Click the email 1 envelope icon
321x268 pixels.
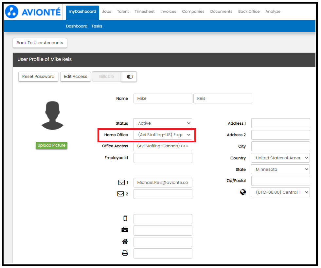(121, 182)
